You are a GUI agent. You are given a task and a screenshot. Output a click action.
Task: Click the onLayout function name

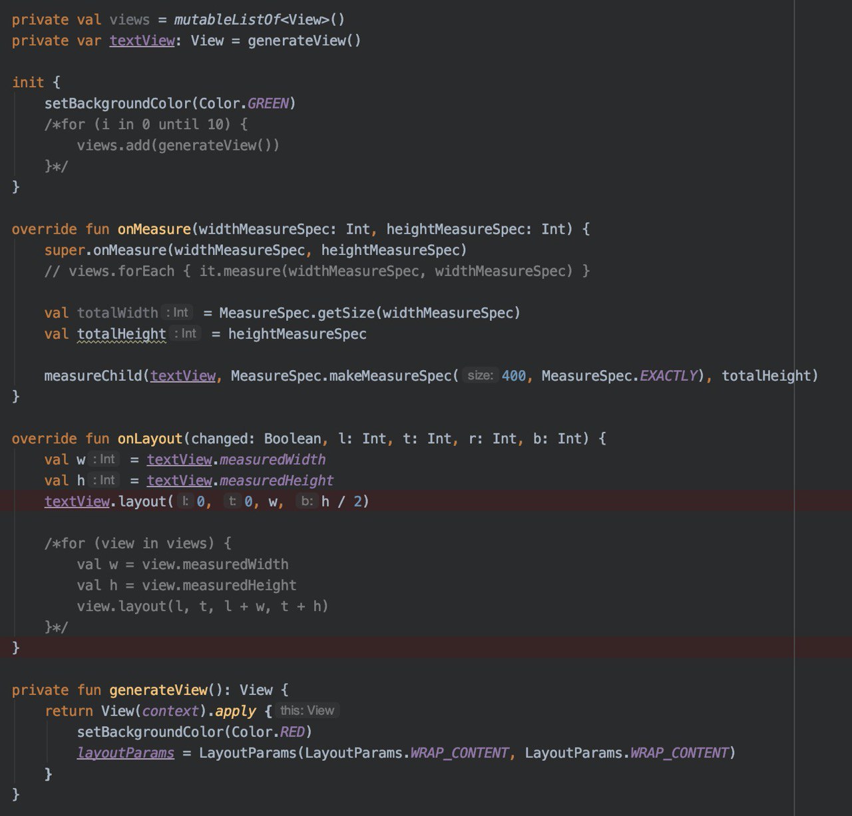coord(150,439)
